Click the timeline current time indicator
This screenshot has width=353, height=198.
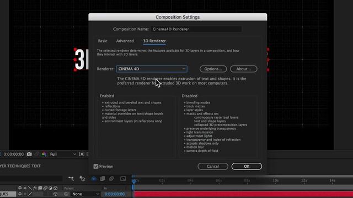coord(133,181)
